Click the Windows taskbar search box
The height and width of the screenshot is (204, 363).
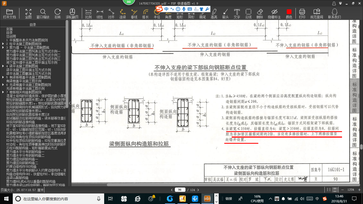tap(58, 198)
